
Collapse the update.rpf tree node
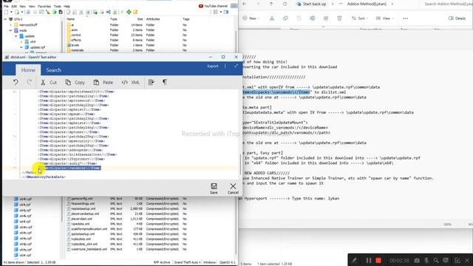point(21,47)
